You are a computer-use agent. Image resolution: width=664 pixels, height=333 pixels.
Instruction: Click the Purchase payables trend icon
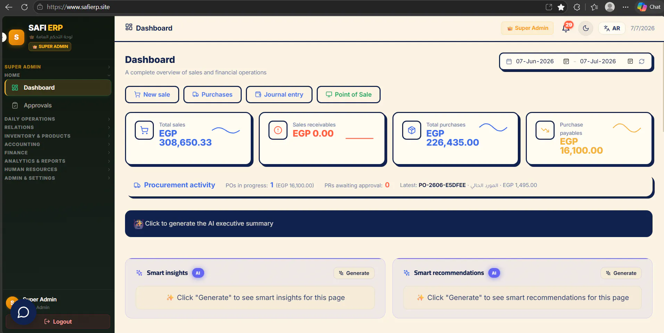[x=545, y=130]
